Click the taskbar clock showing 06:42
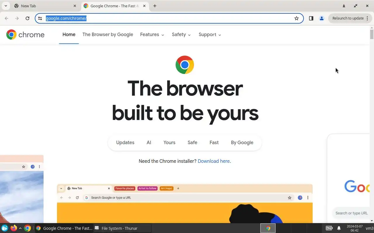Screen dimensions: 374x233 354,228
